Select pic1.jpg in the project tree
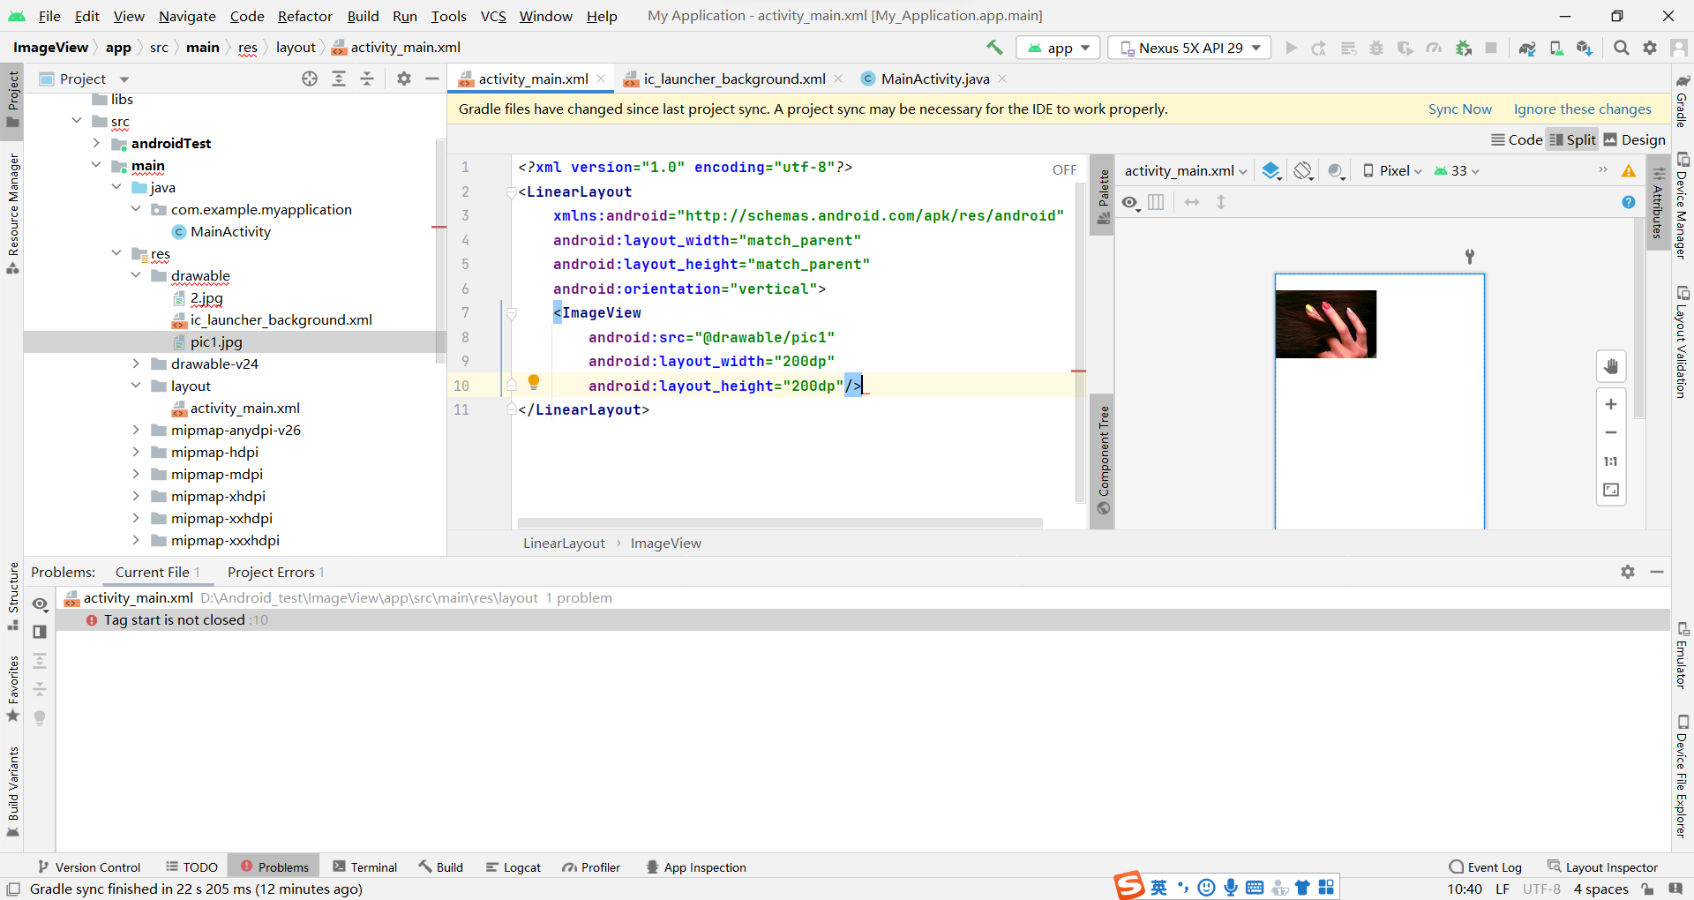The height and width of the screenshot is (900, 1694). point(216,341)
